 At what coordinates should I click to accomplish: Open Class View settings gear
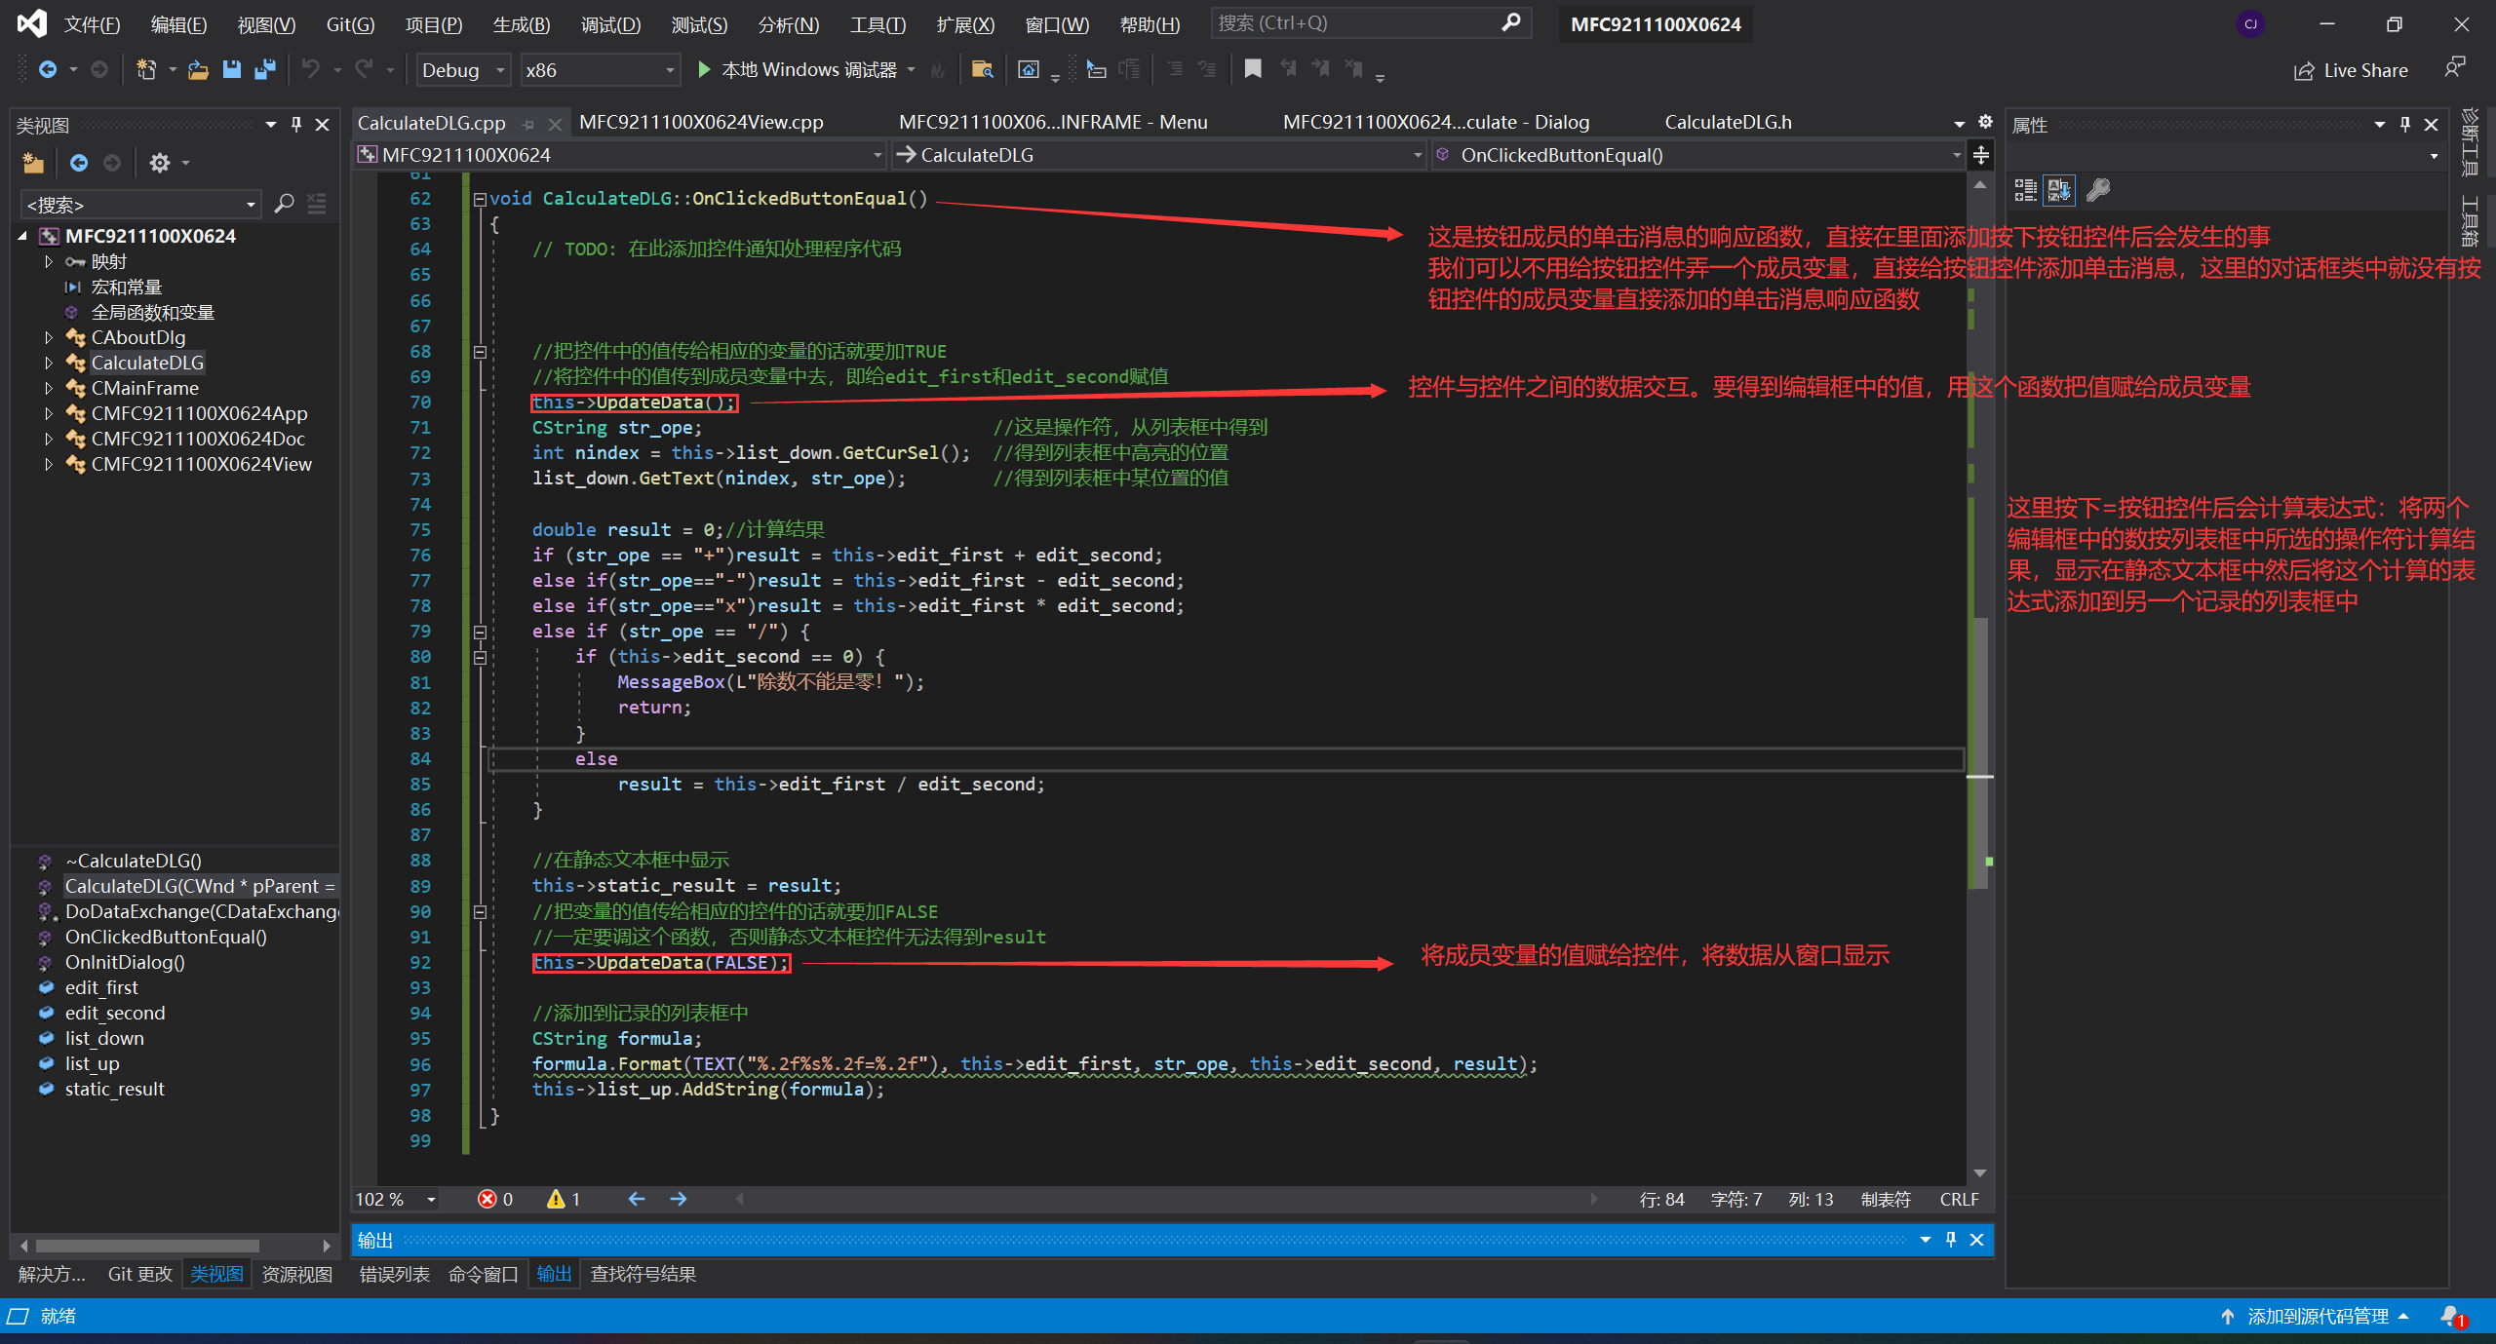click(x=160, y=163)
